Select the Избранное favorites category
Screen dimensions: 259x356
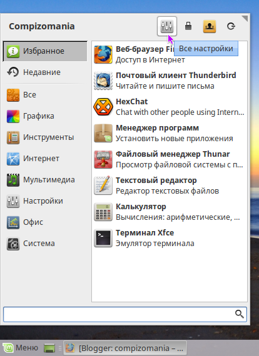tap(45, 51)
